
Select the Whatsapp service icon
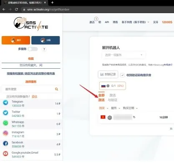click(5, 123)
